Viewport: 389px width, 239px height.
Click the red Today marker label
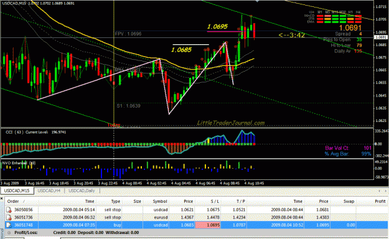[x=114, y=125]
